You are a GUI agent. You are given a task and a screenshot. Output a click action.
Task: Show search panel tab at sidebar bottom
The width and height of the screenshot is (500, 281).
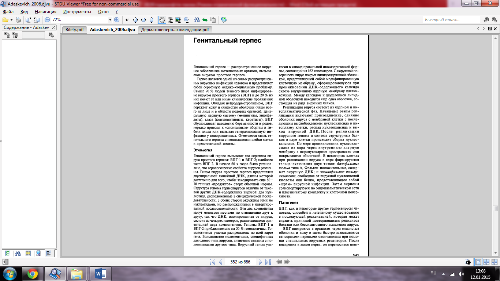point(18,253)
